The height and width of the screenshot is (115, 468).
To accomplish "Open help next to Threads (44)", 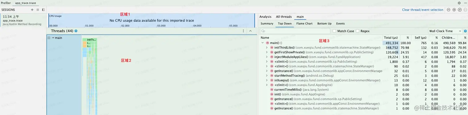I will [76, 31].
